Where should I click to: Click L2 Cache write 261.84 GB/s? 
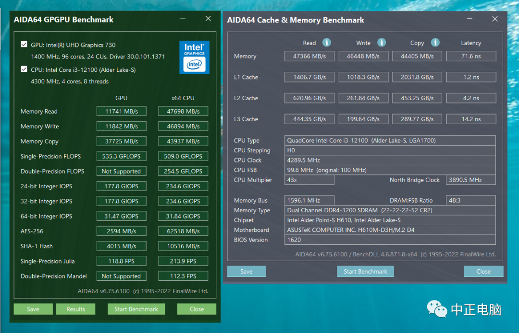[363, 98]
